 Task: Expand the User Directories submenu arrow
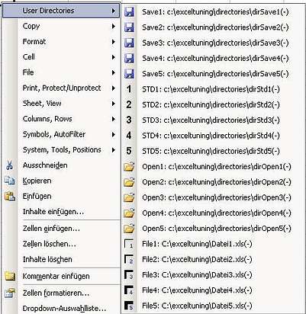coord(113,11)
